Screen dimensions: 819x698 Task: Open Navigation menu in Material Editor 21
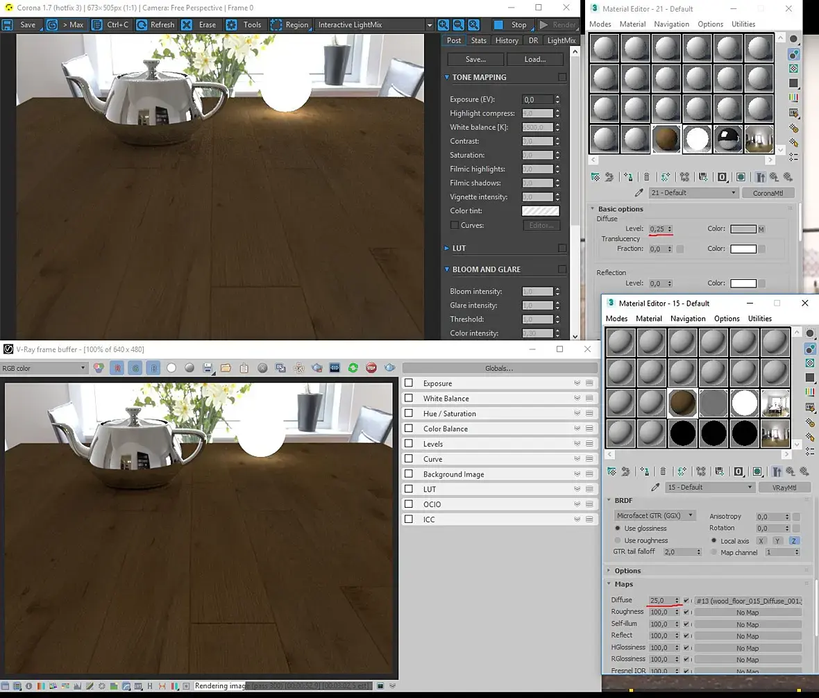tap(671, 24)
